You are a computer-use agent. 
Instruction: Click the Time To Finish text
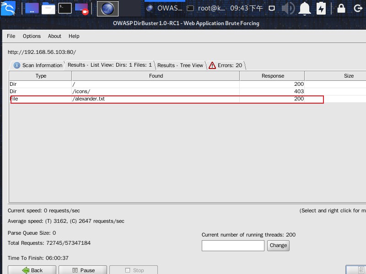click(x=38, y=258)
